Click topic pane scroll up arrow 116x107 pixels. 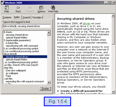point(113,16)
